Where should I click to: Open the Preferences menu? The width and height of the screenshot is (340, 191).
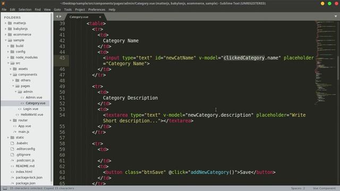97,10
